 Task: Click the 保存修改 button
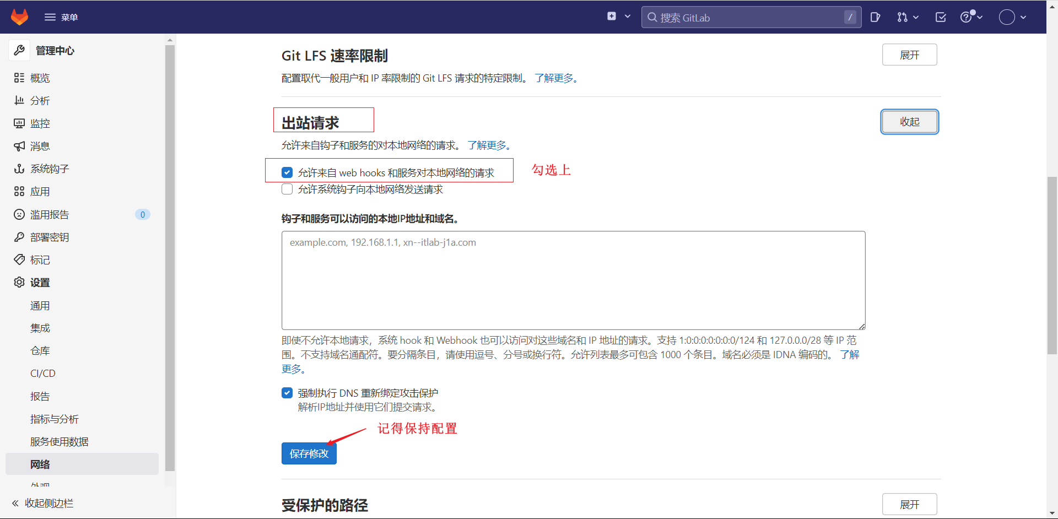309,453
